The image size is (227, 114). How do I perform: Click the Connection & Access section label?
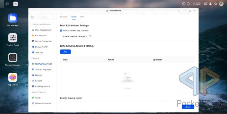click(x=41, y=24)
